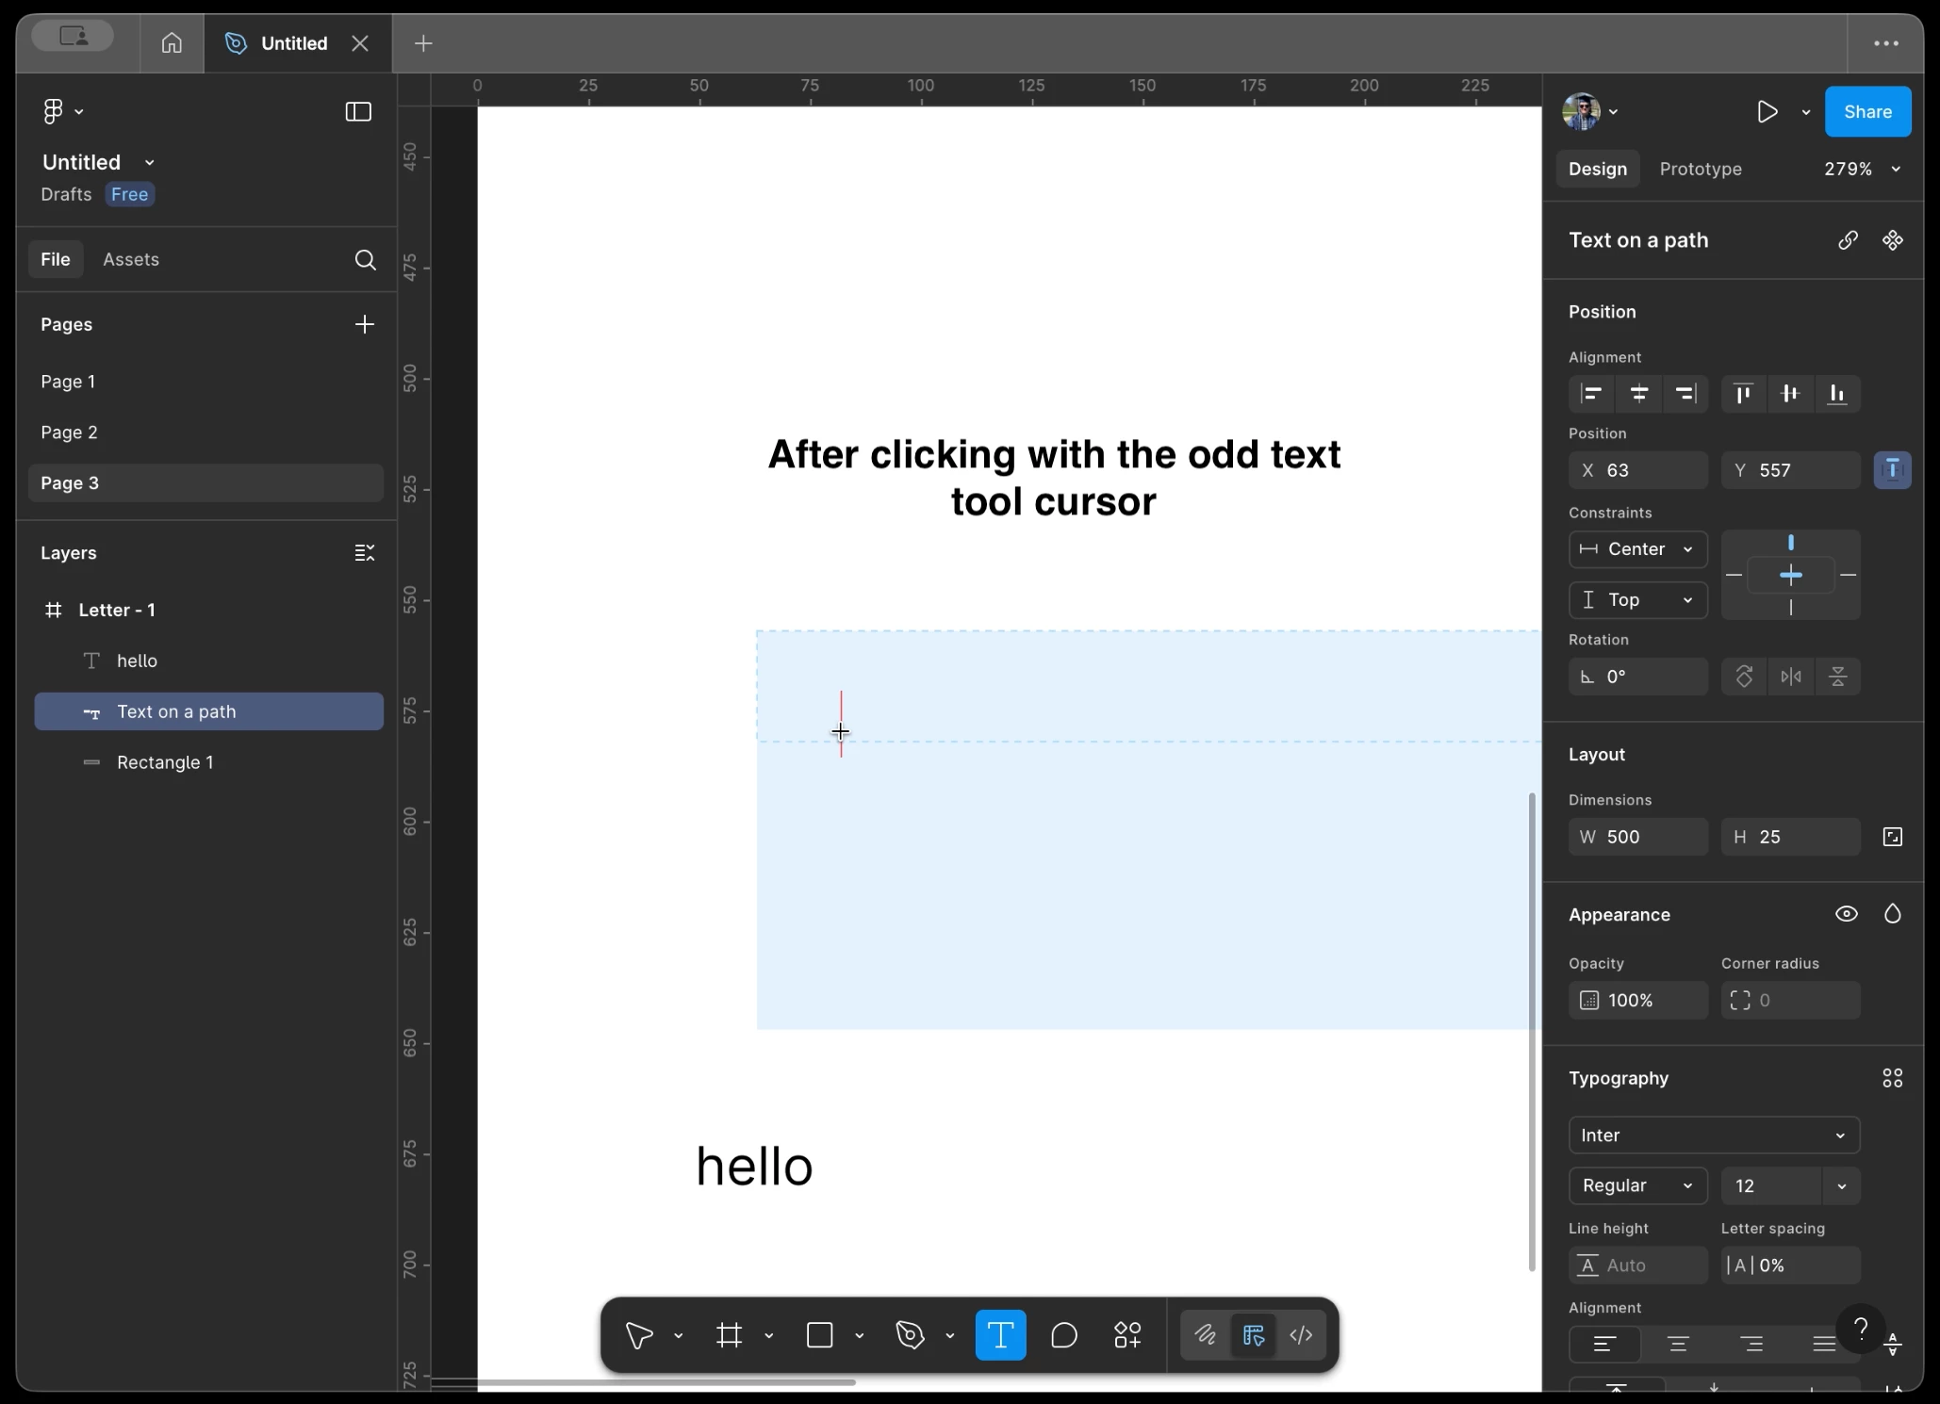Select the Move tool arrow
This screenshot has height=1404, width=1940.
pyautogui.click(x=639, y=1335)
